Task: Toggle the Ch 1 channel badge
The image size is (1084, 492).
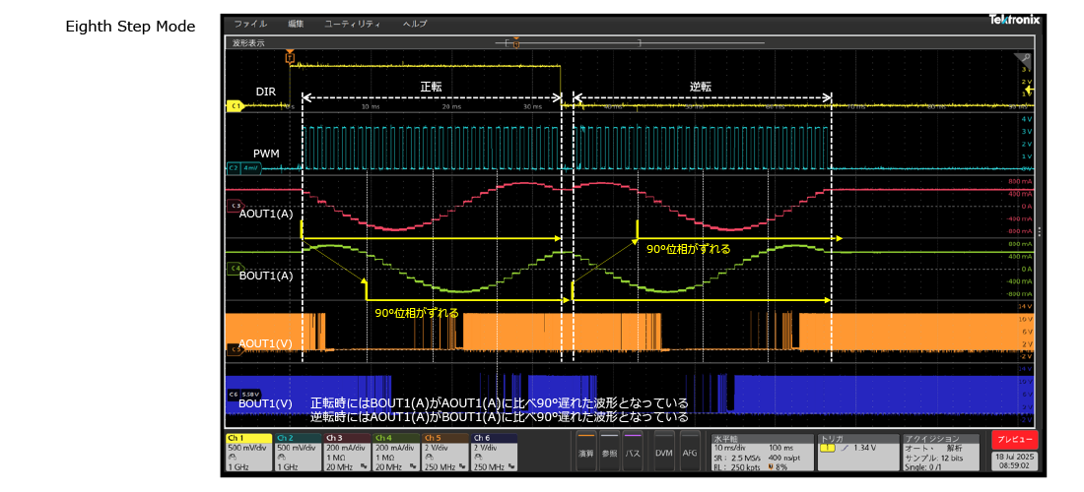Action: pyautogui.click(x=248, y=453)
